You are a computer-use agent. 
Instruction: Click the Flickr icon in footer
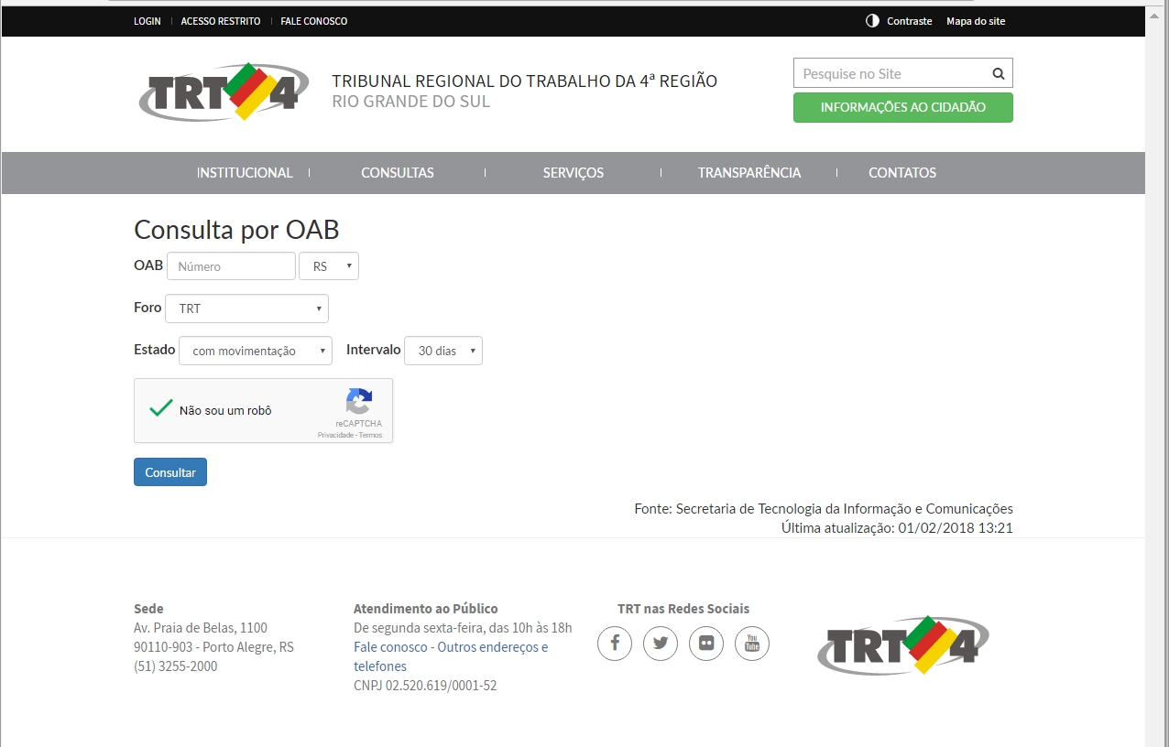click(x=705, y=643)
